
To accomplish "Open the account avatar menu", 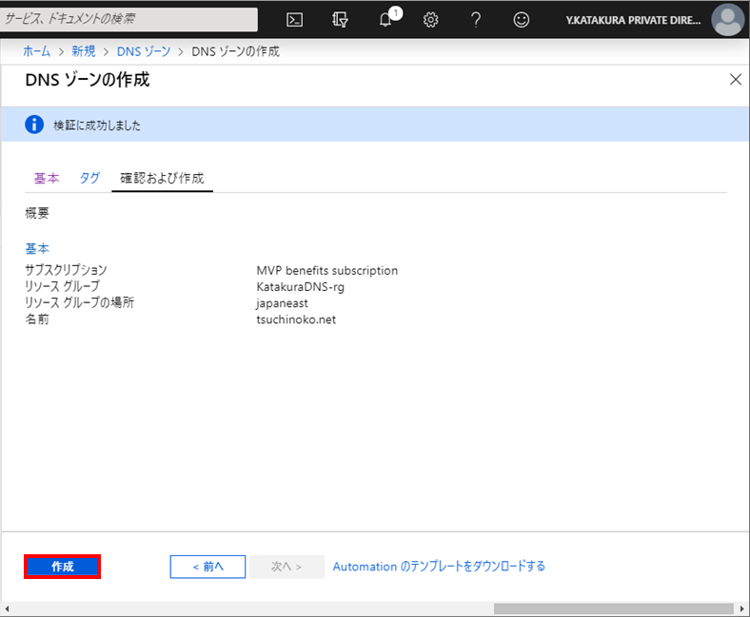I will (x=727, y=20).
